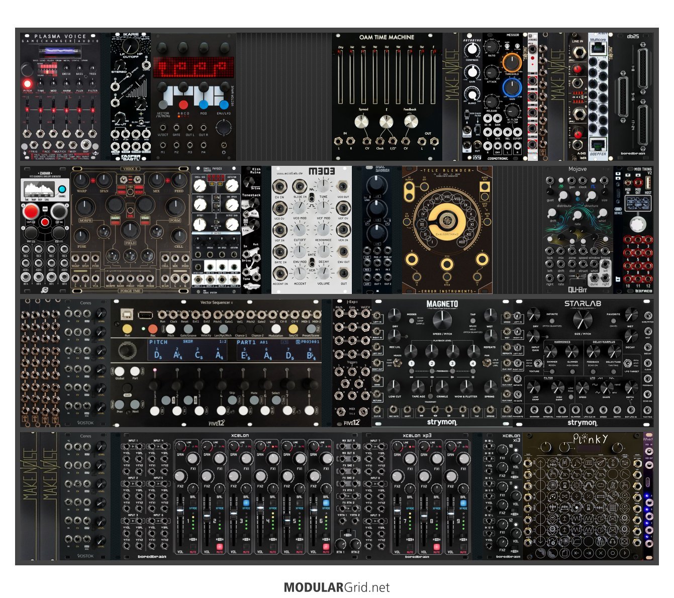Click the TAPE AGE knob on Magneto
The height and width of the screenshot is (598, 674).
pos(418,387)
